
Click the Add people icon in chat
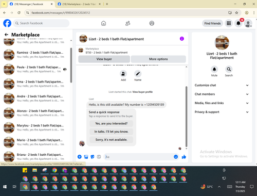123,74
